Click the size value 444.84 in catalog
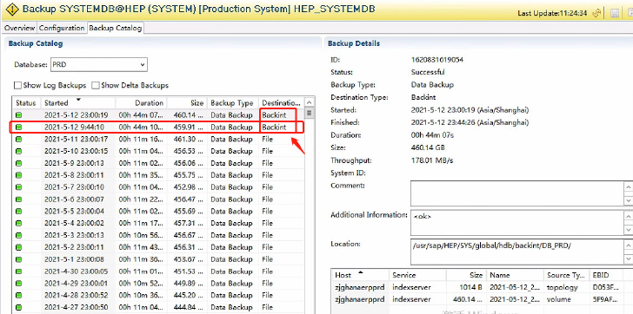The image size is (633, 314). coord(188,307)
